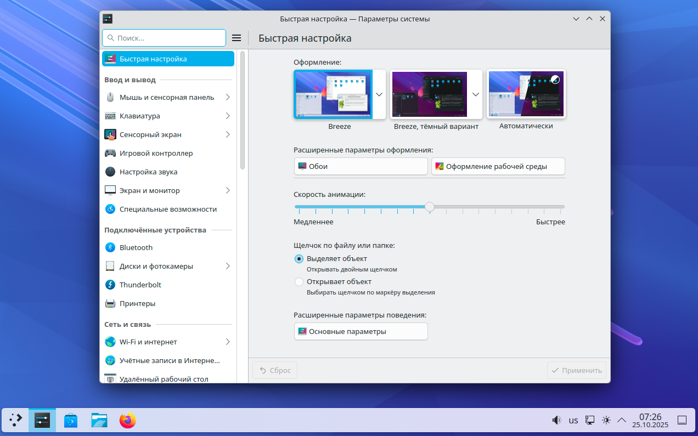This screenshot has width=698, height=436.
Task: Open Специальные возможности settings page
Action: pyautogui.click(x=168, y=209)
